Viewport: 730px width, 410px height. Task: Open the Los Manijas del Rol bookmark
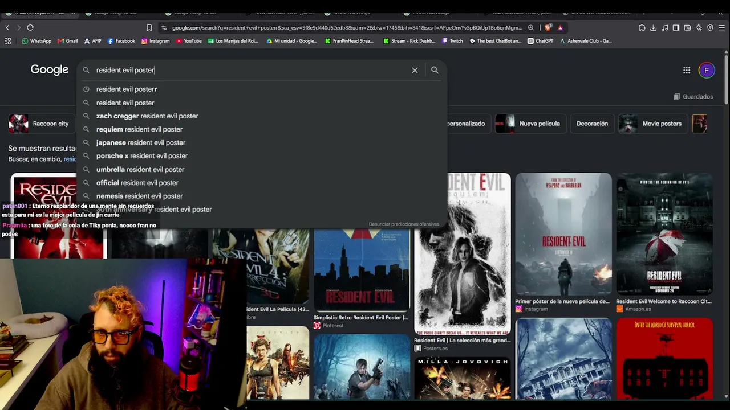[233, 41]
